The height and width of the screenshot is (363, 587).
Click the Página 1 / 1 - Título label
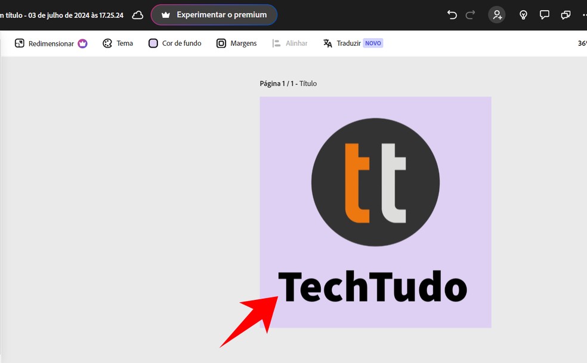[x=288, y=84]
